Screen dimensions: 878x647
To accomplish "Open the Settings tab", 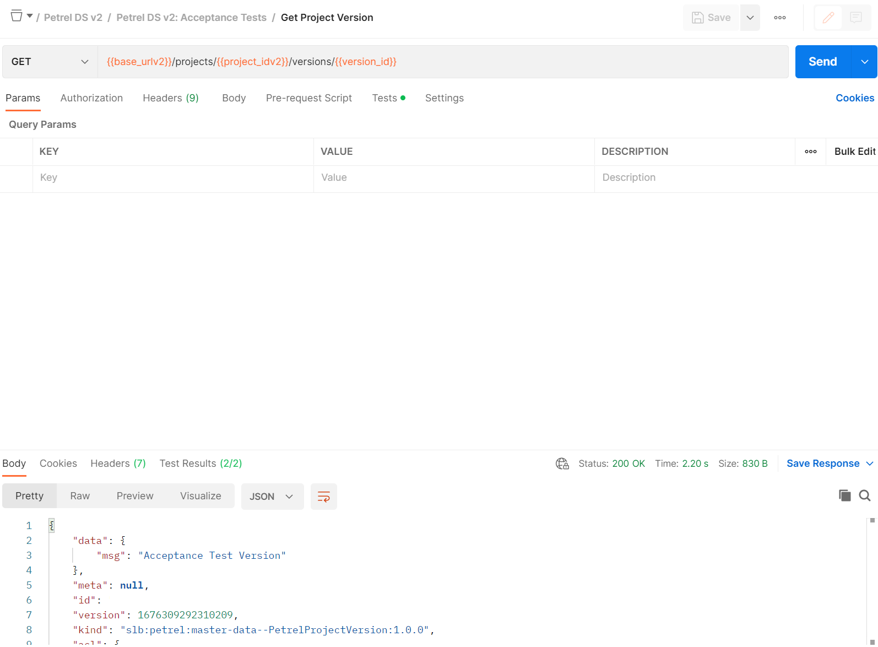I will point(445,98).
